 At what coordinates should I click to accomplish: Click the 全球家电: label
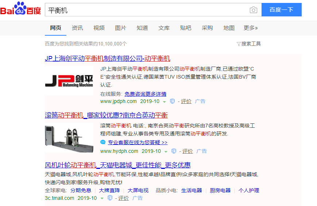pos(56,190)
